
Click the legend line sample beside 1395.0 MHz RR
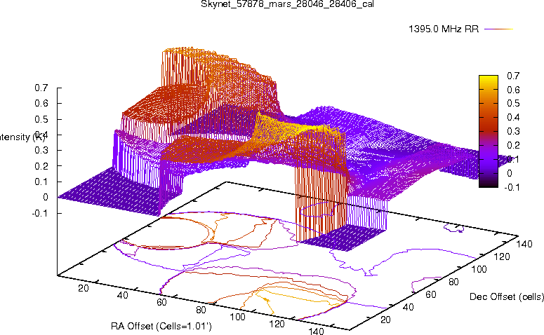tap(498, 29)
